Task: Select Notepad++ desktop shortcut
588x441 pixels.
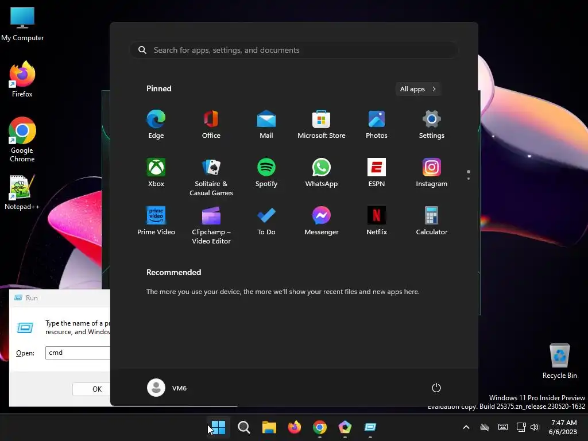Action: click(22, 192)
